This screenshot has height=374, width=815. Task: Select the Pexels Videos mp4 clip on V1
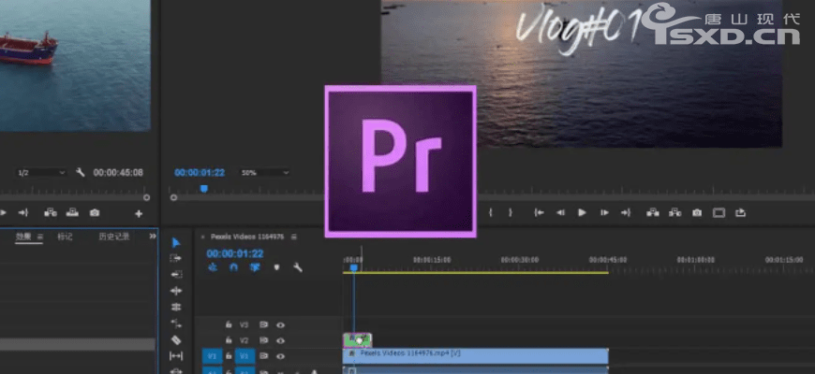(x=476, y=356)
